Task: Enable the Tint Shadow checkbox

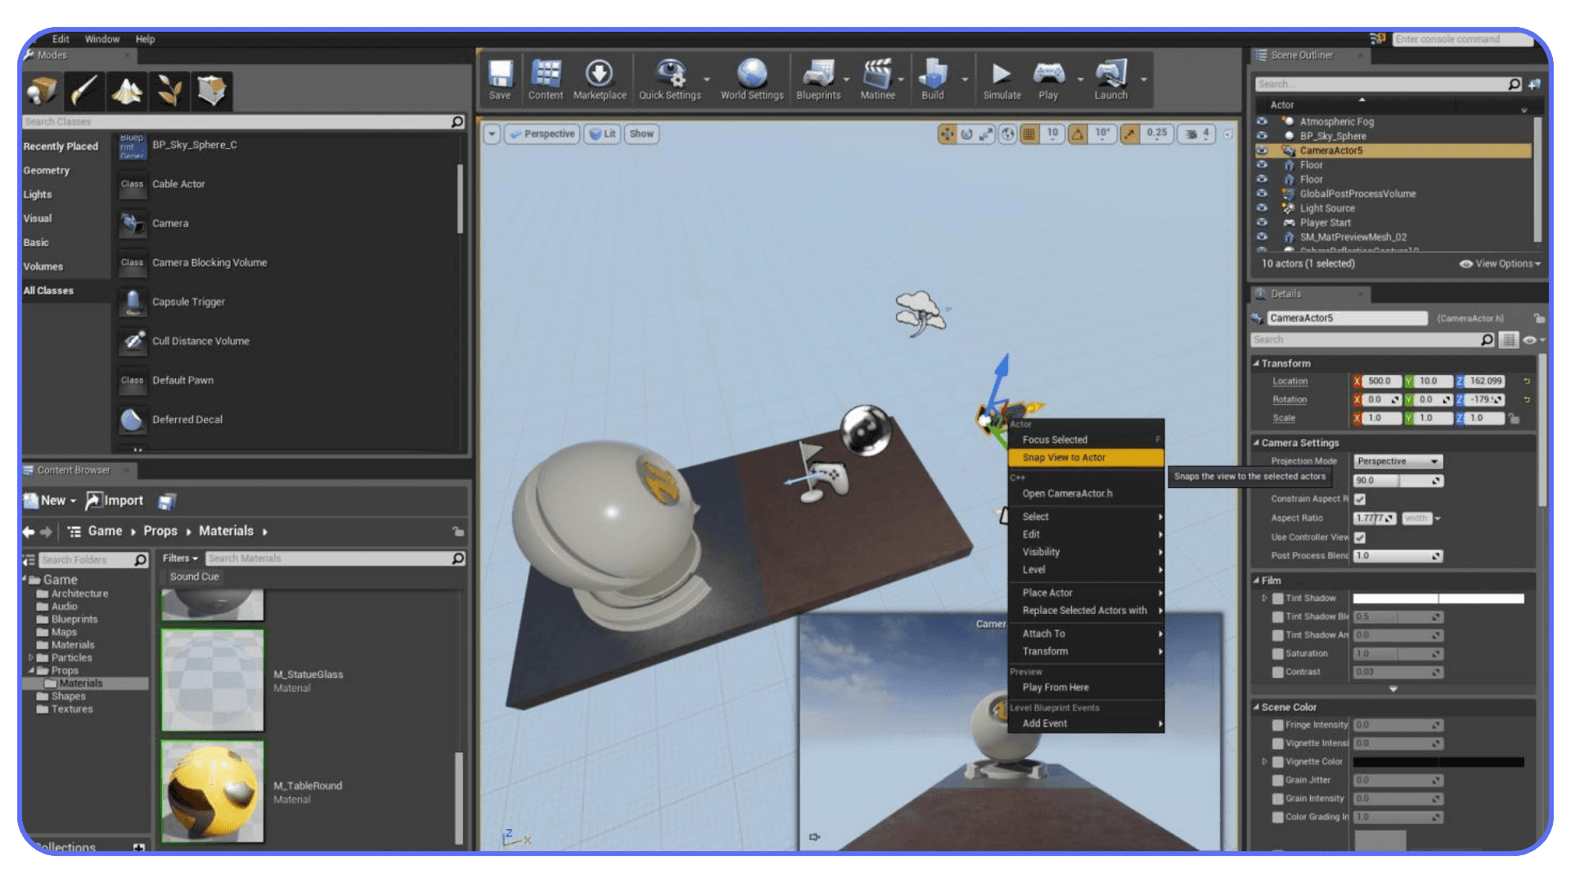Action: pos(1277,598)
